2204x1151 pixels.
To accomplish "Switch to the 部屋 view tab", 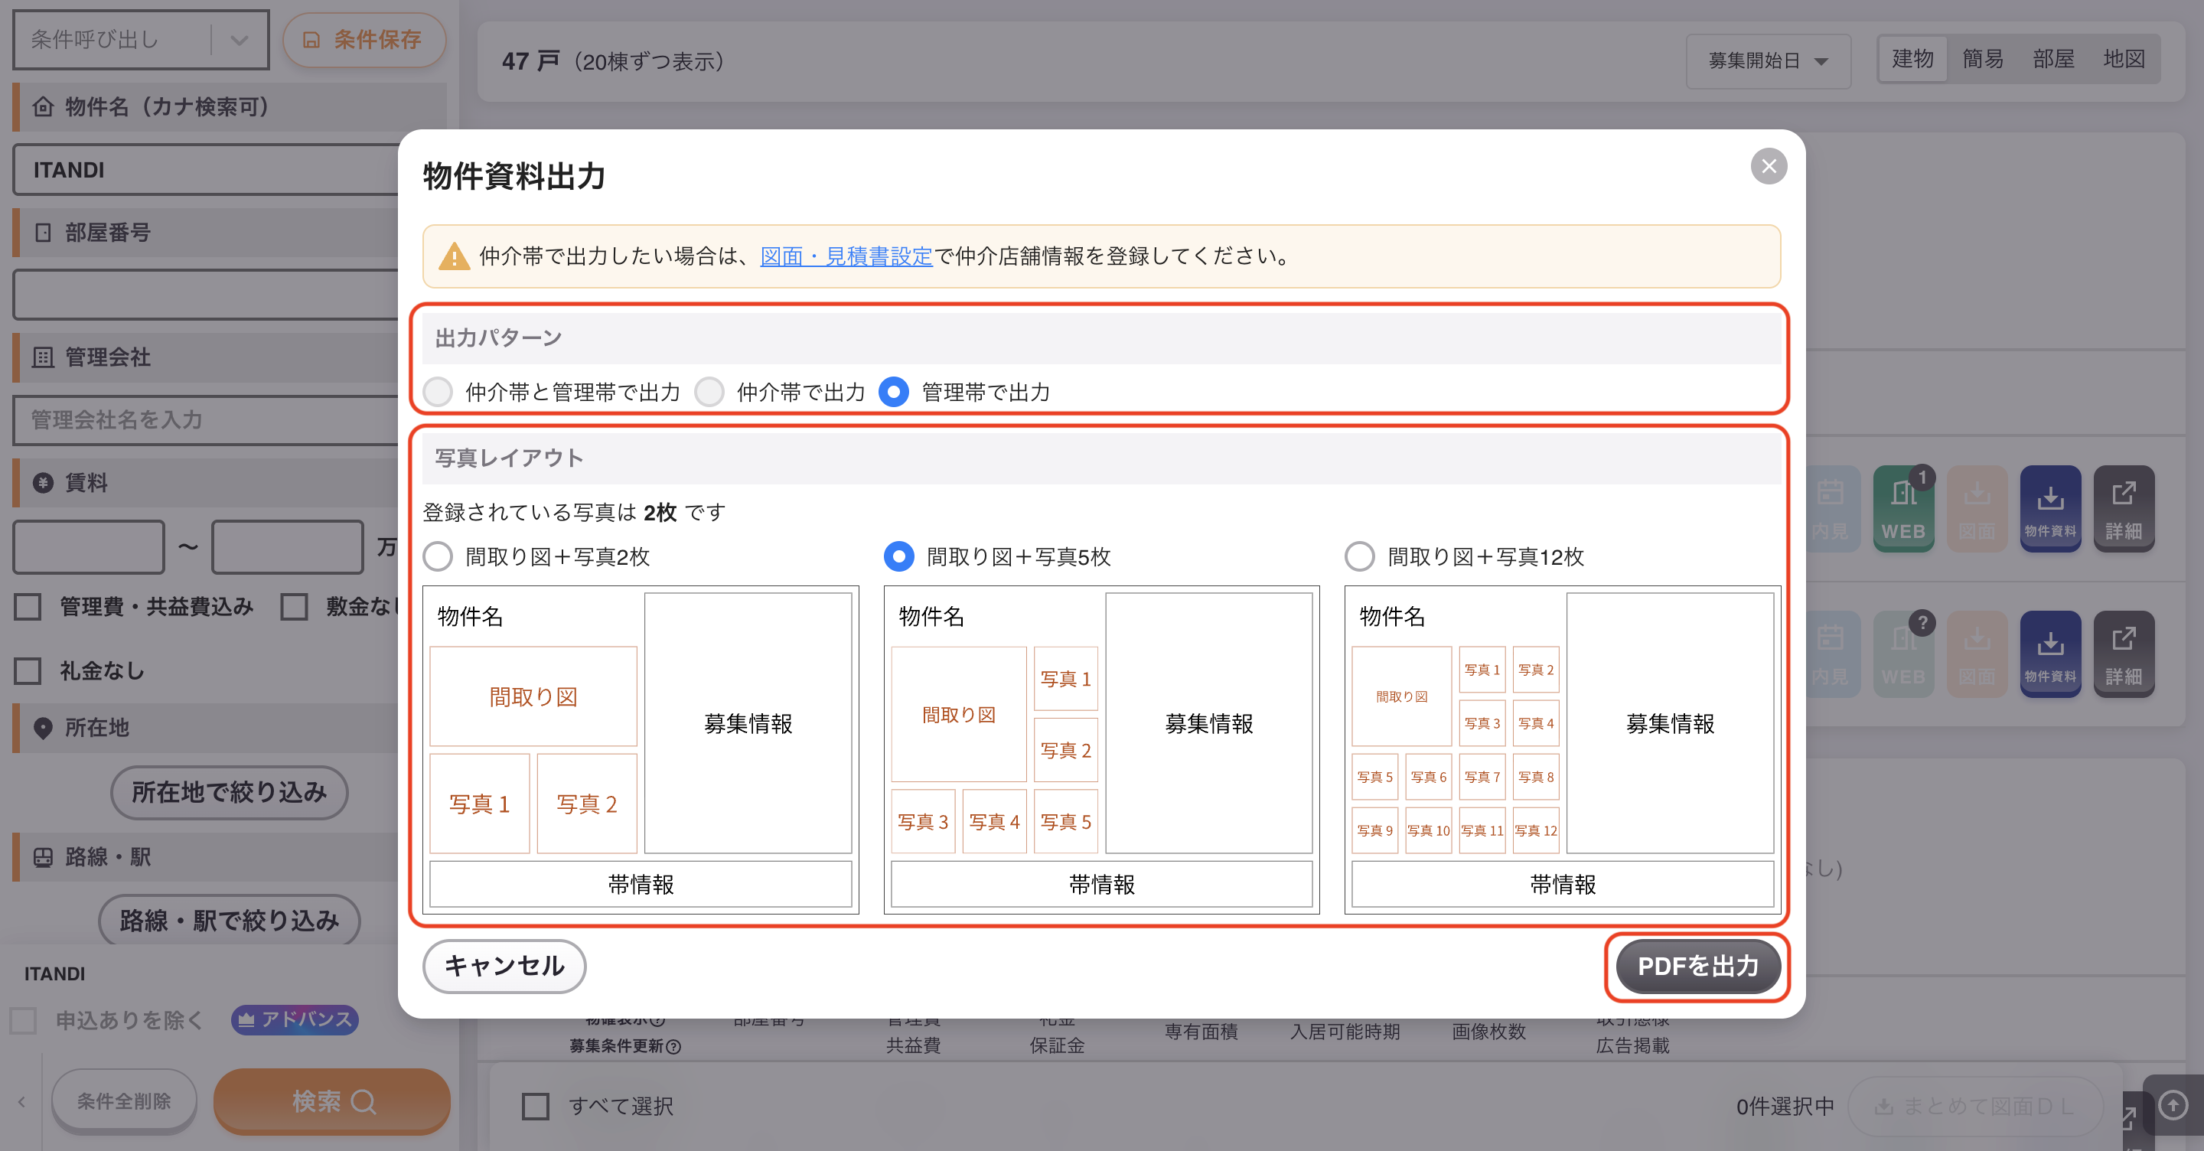I will click(2053, 59).
